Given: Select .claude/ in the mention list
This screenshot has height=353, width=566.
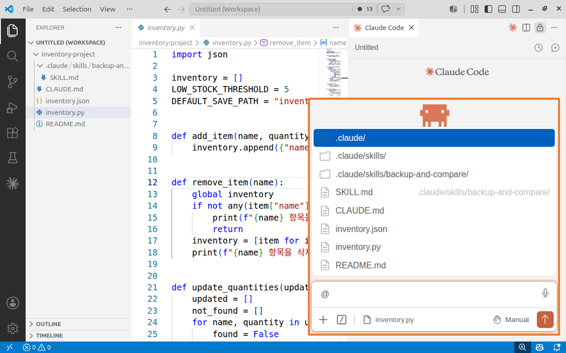Looking at the screenshot, I should click(x=434, y=138).
